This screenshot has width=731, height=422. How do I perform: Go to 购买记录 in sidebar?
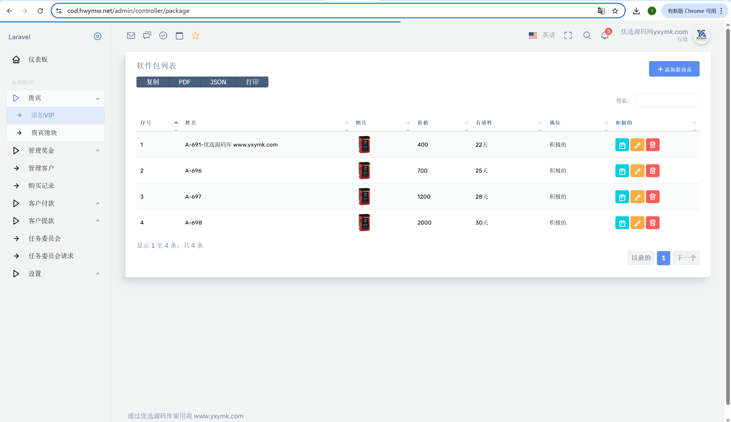point(41,185)
